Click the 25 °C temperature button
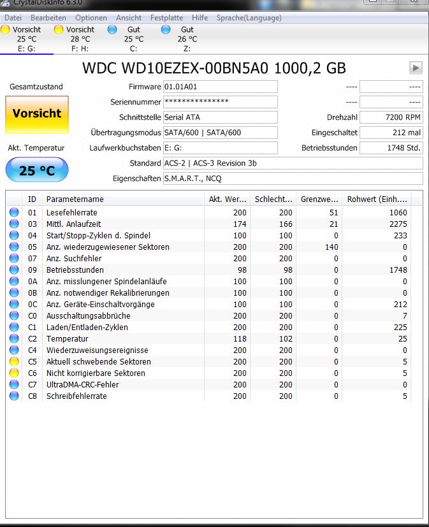 pyautogui.click(x=37, y=170)
